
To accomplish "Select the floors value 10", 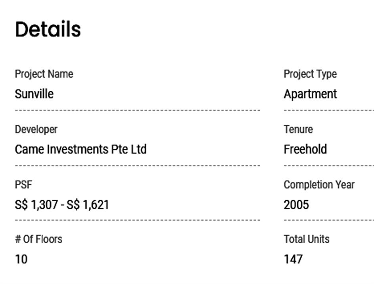I will click(x=21, y=259).
